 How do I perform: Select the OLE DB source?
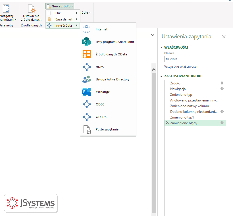point(108,117)
